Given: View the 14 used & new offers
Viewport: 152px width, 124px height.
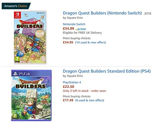Looking at the screenshot, I should tap(91, 42).
